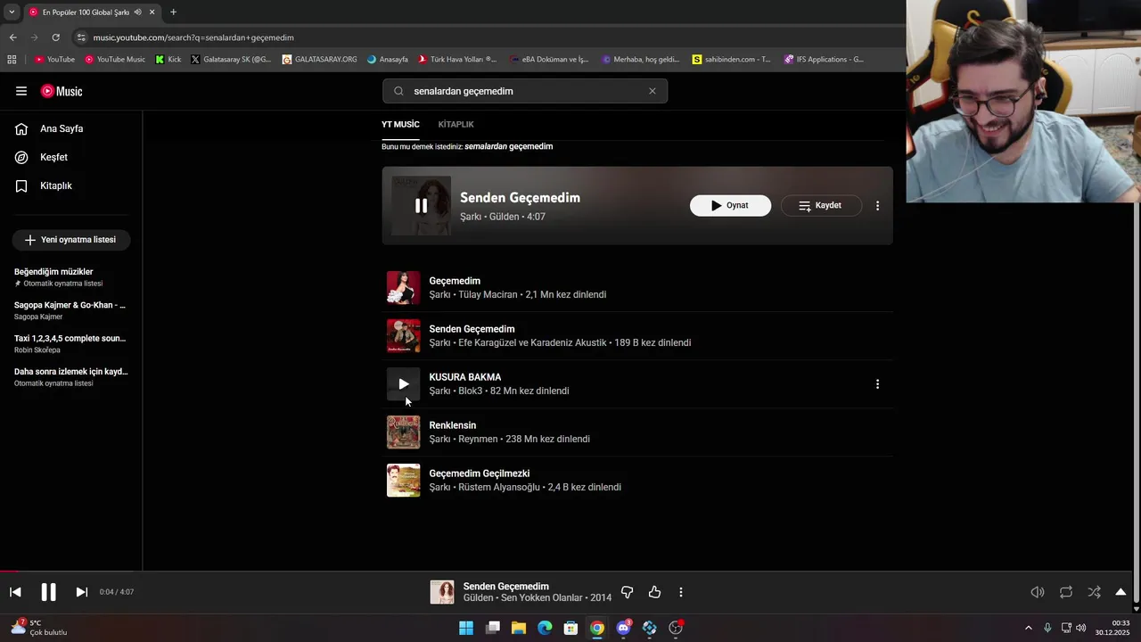Open Microsoft Edge from taskbar
Viewport: 1141px width, 642px height.
[545, 628]
